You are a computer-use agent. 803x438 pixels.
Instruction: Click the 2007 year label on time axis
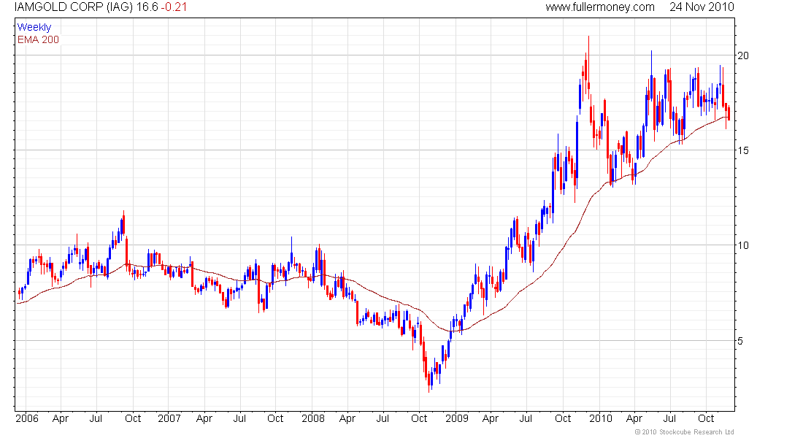[169, 418]
